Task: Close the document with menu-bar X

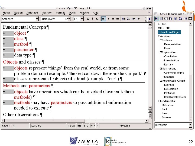Action: pos(149,12)
